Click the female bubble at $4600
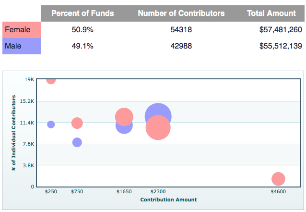The image size is (306, 212). pos(278,179)
